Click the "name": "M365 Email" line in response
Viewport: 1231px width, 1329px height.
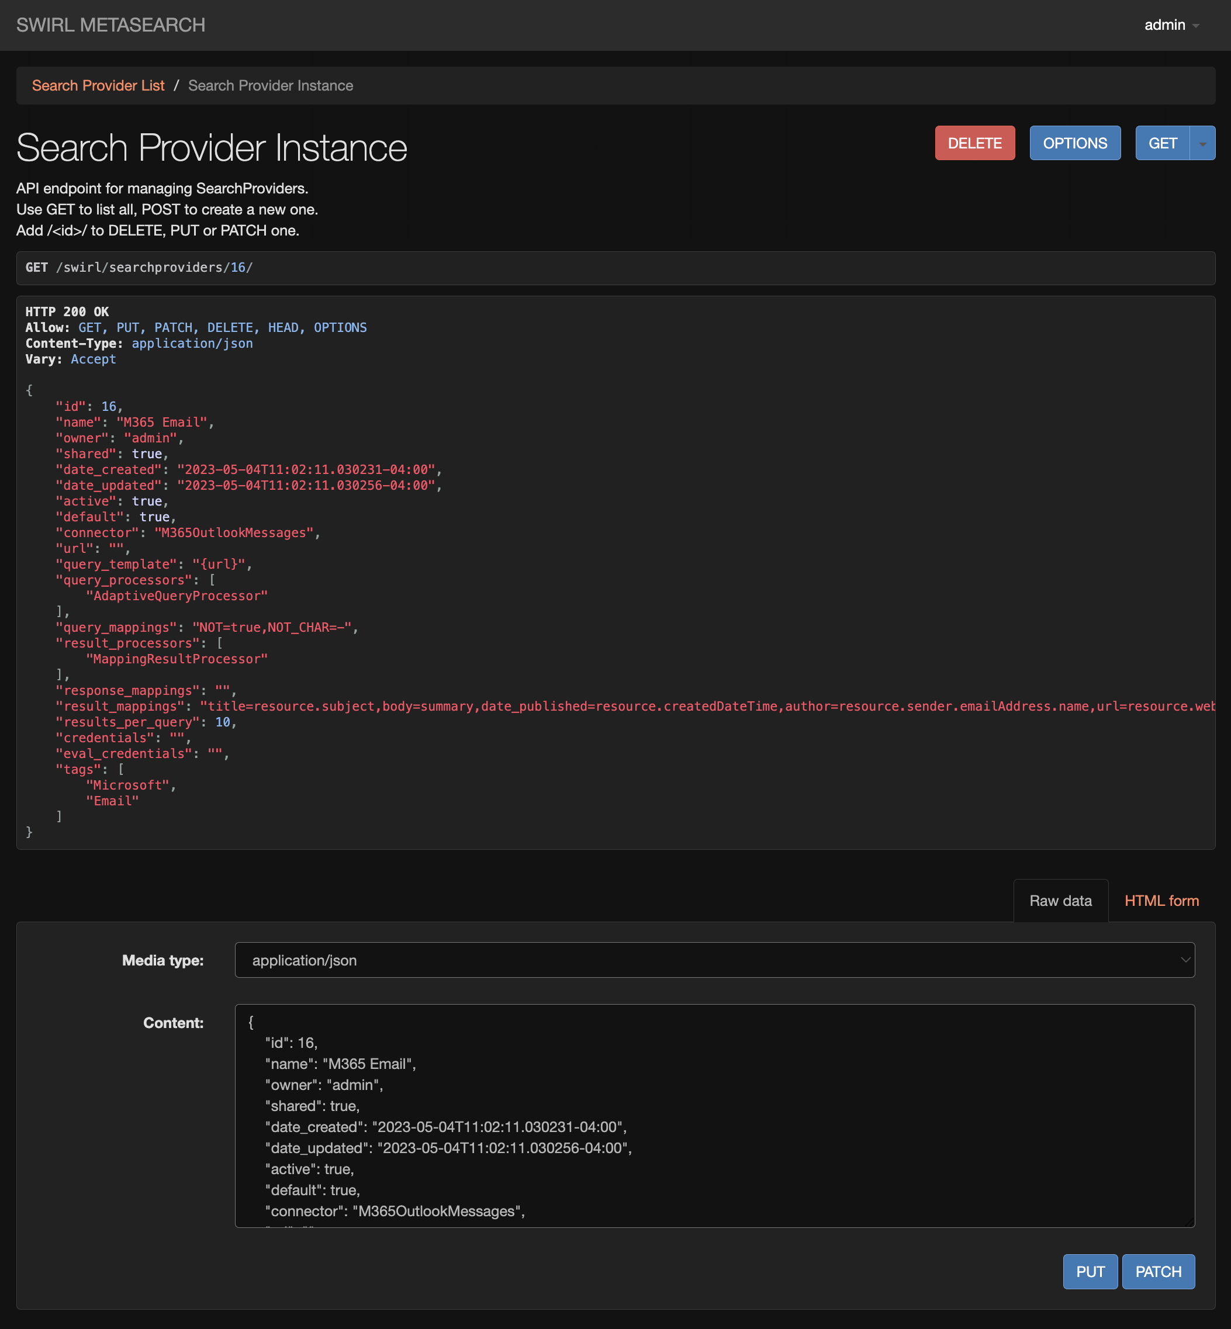point(134,423)
